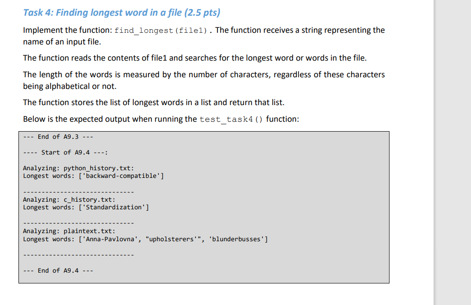Click the line '--- End of A9.3 ---'
This screenshot has height=305, width=471.
coord(58,137)
